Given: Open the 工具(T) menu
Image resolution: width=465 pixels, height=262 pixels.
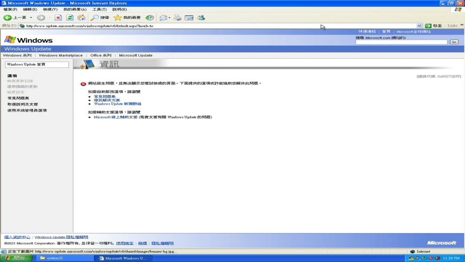Looking at the screenshot, I should tap(100, 9).
